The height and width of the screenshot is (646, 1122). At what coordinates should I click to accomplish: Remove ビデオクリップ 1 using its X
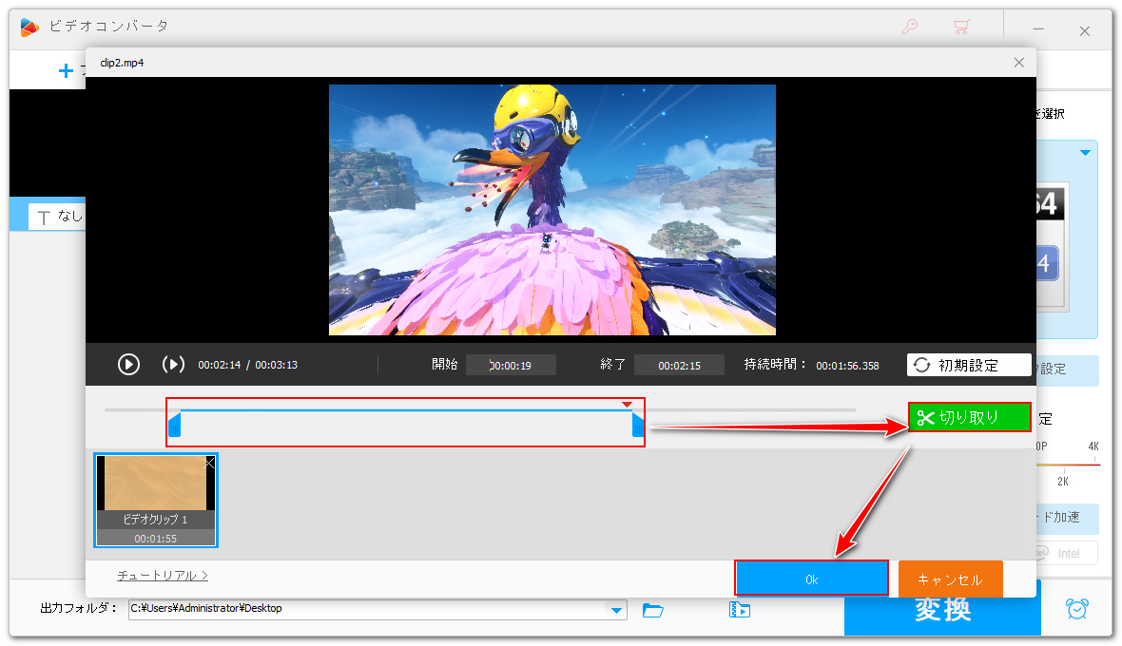210,463
